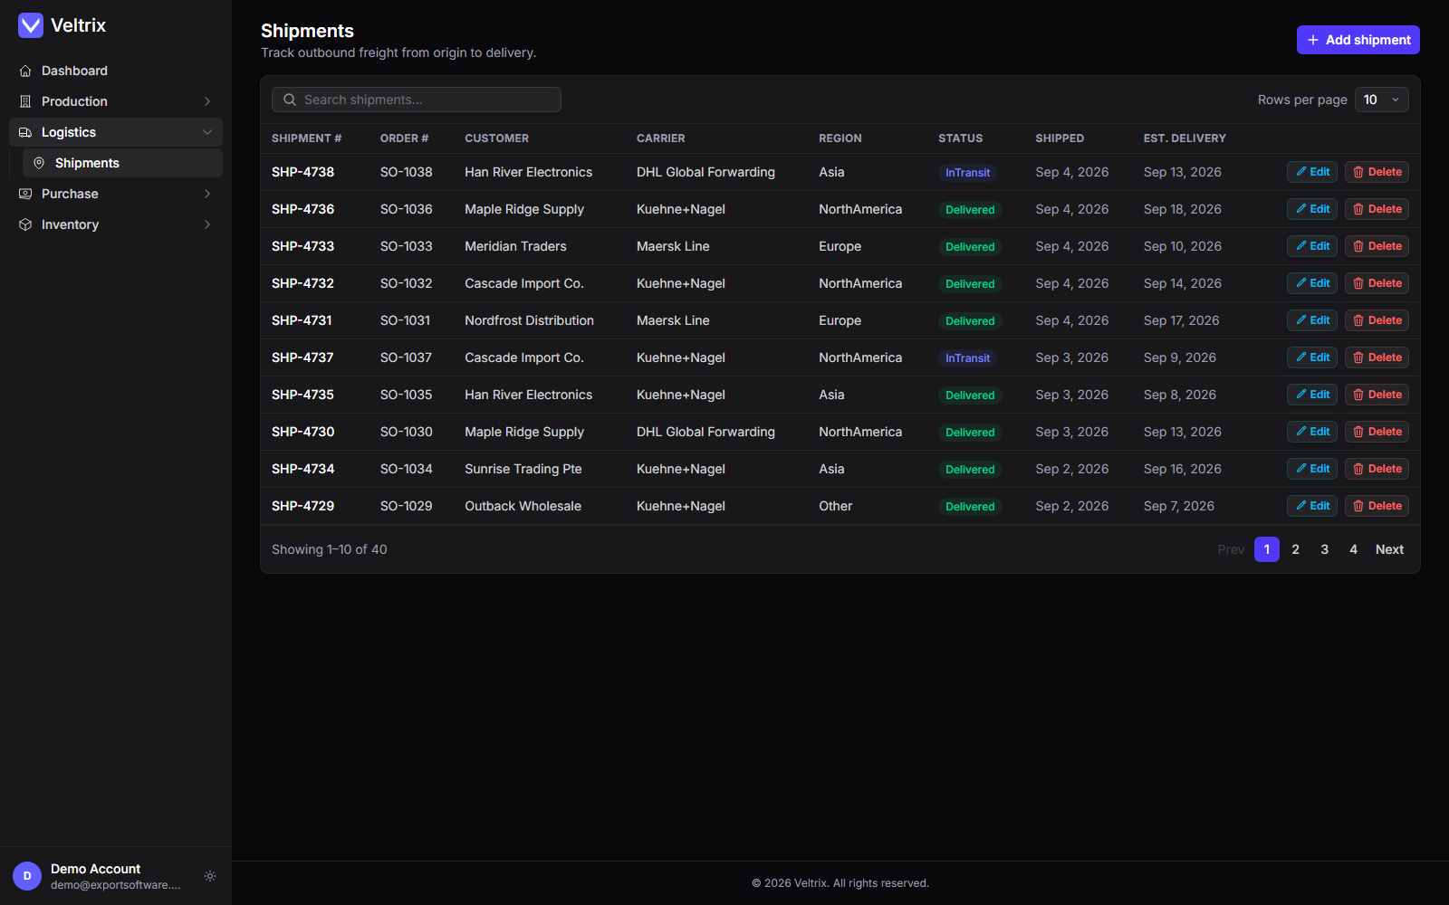Screen dimensions: 1449x905
Task: Delete shipment SHP-4736
Action: coord(1377,209)
